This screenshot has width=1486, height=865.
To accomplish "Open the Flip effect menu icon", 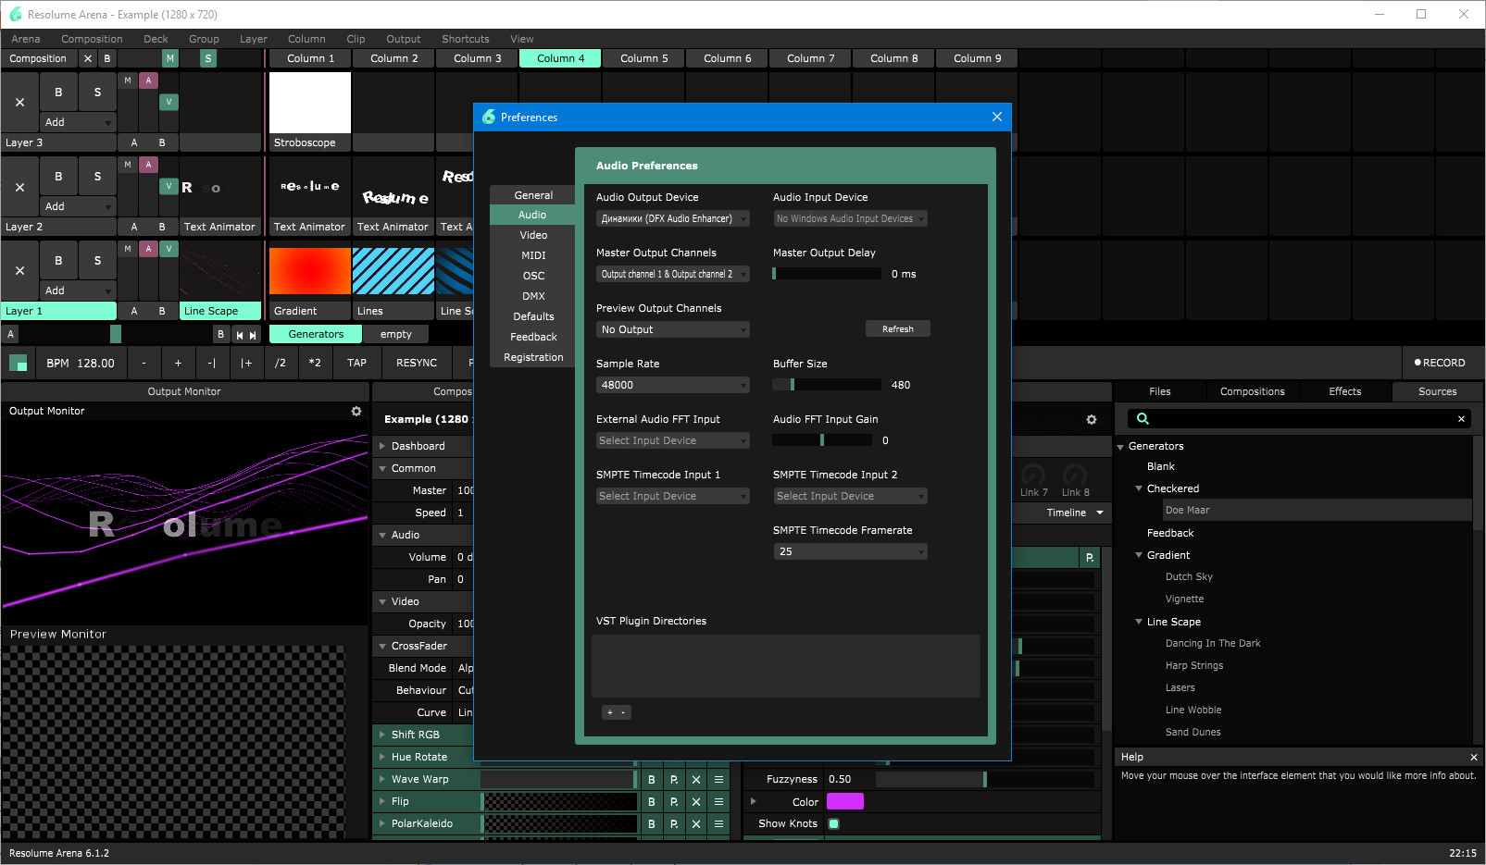I will click(x=718, y=802).
